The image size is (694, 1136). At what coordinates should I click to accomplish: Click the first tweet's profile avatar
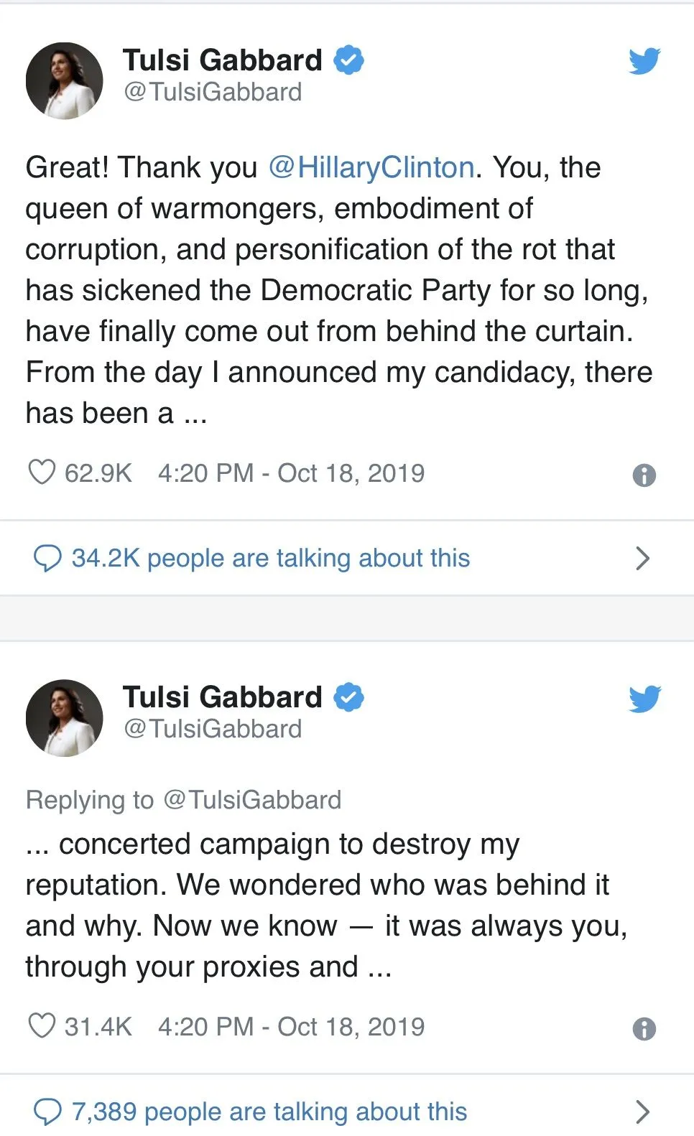click(x=65, y=80)
